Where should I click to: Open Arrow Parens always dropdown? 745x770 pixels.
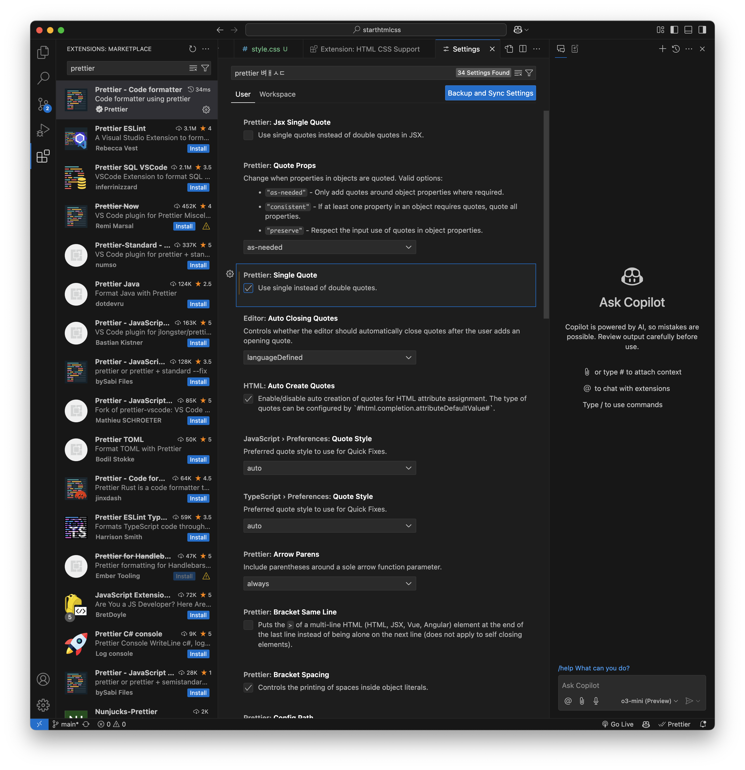pos(329,583)
